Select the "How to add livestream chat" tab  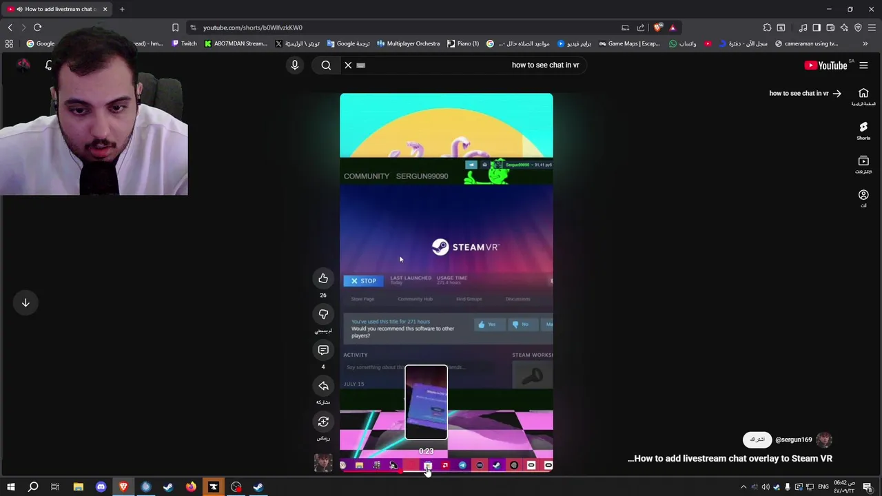[57, 9]
